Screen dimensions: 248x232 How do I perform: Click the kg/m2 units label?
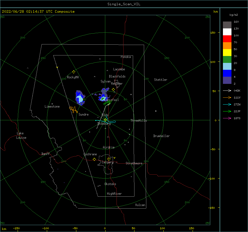pyautogui.click(x=234, y=15)
